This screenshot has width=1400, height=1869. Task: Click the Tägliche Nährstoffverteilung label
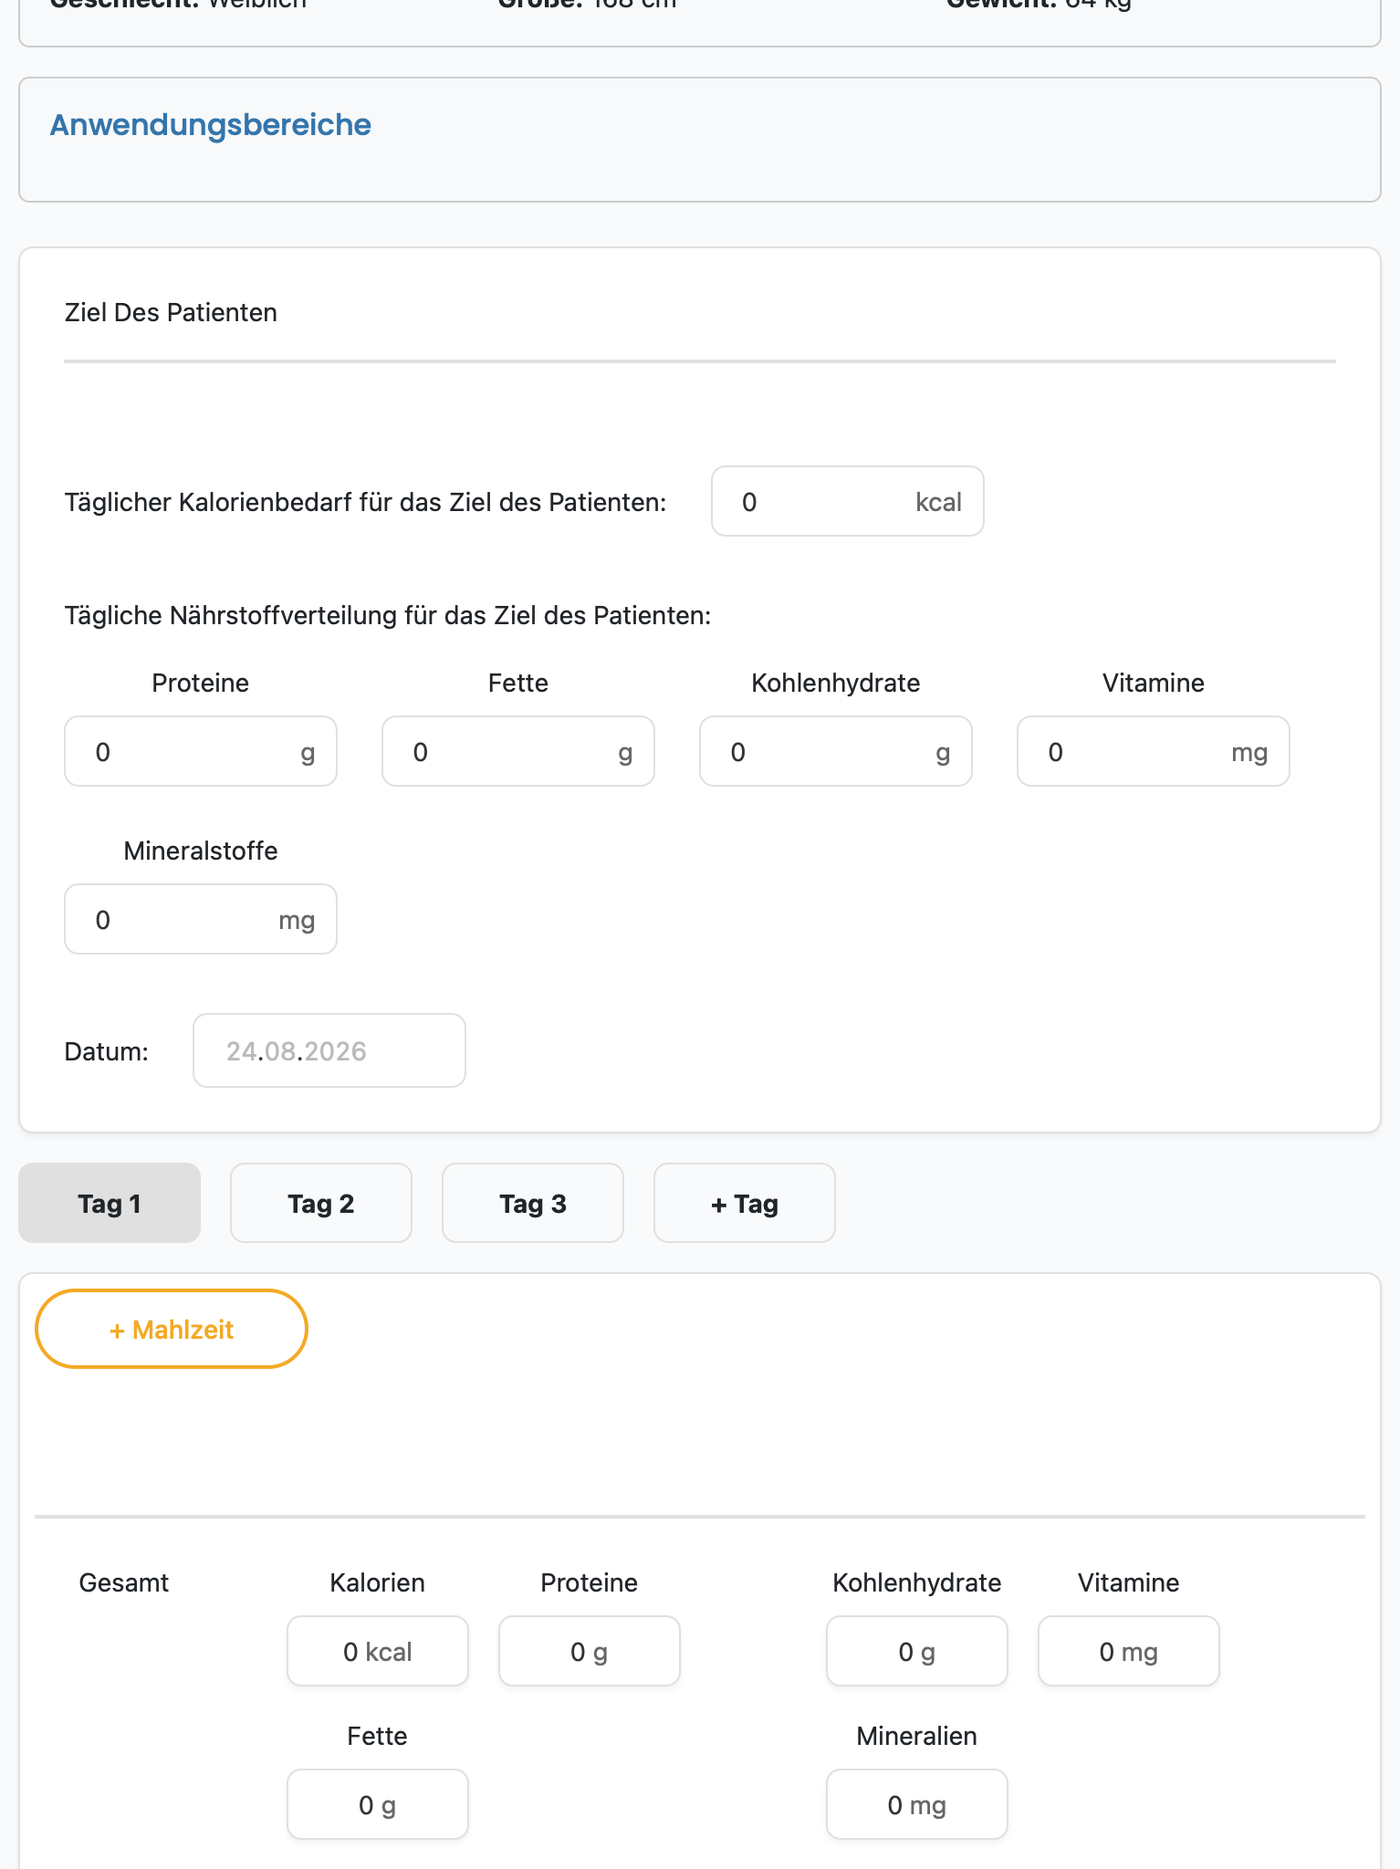pyautogui.click(x=388, y=615)
